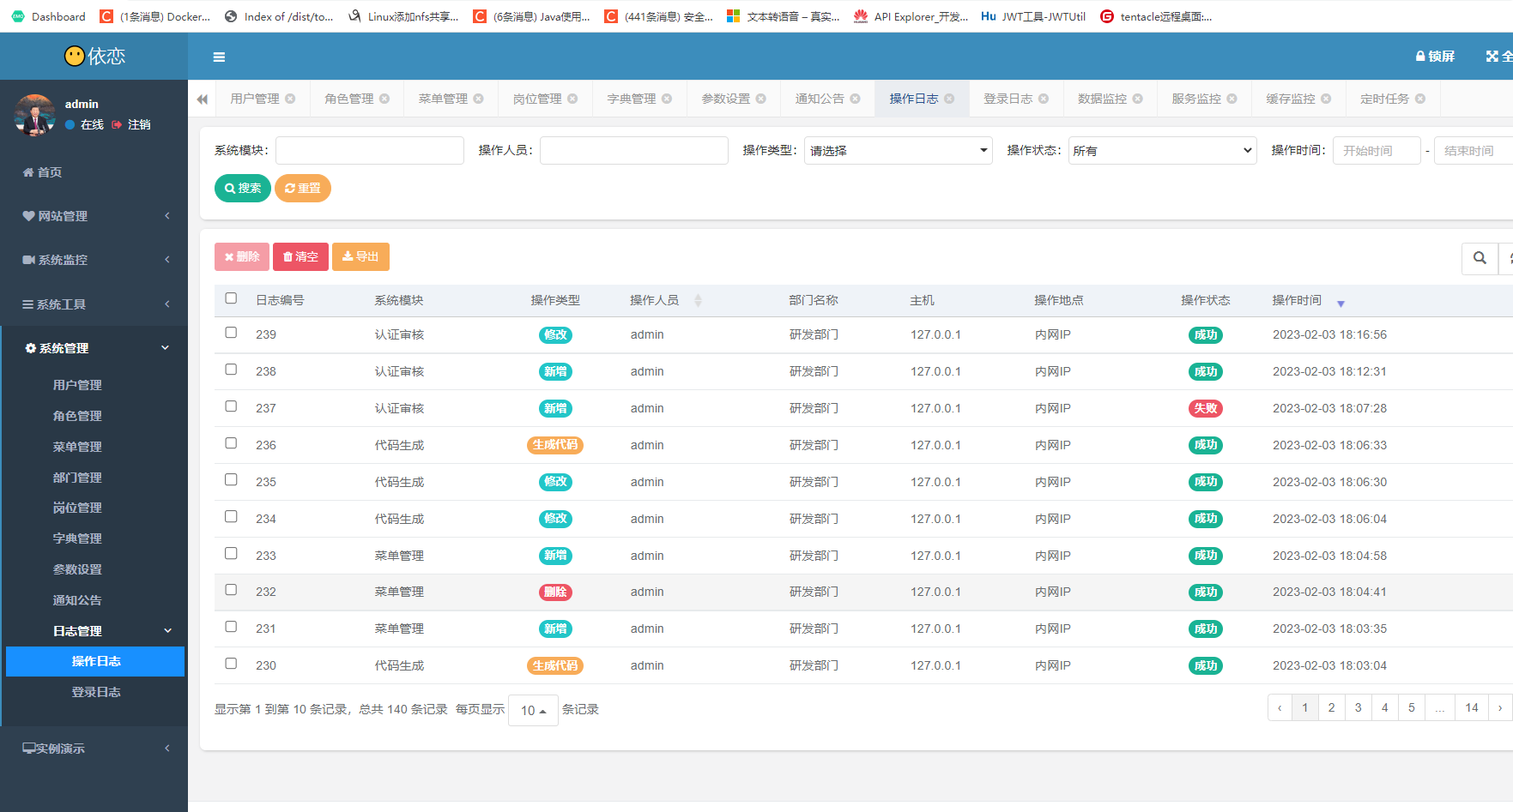
Task: Click the 注销 logout icon
Action: pyautogui.click(x=117, y=125)
